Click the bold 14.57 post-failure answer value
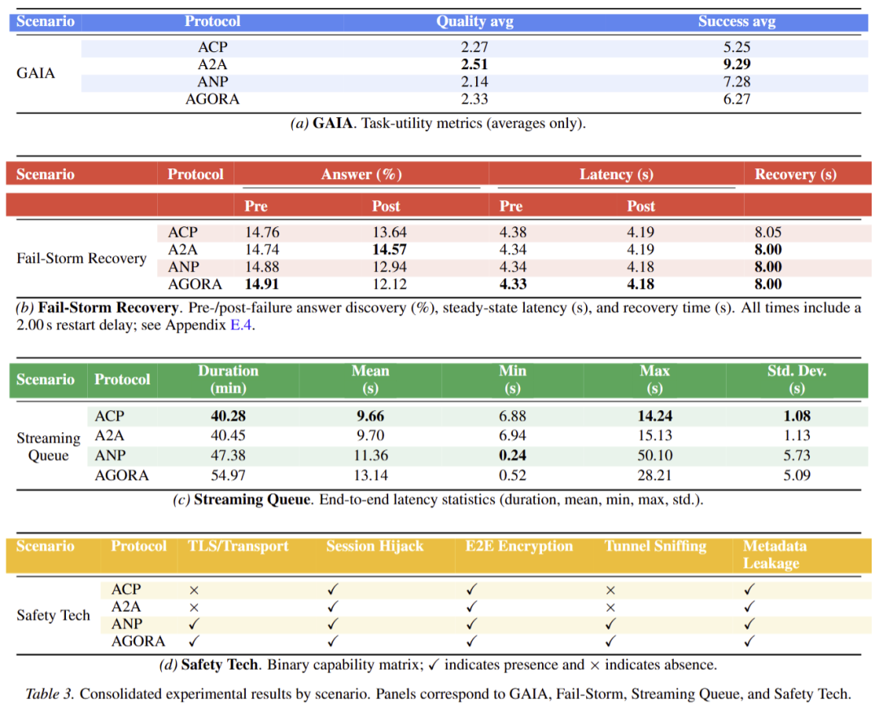 coord(390,250)
